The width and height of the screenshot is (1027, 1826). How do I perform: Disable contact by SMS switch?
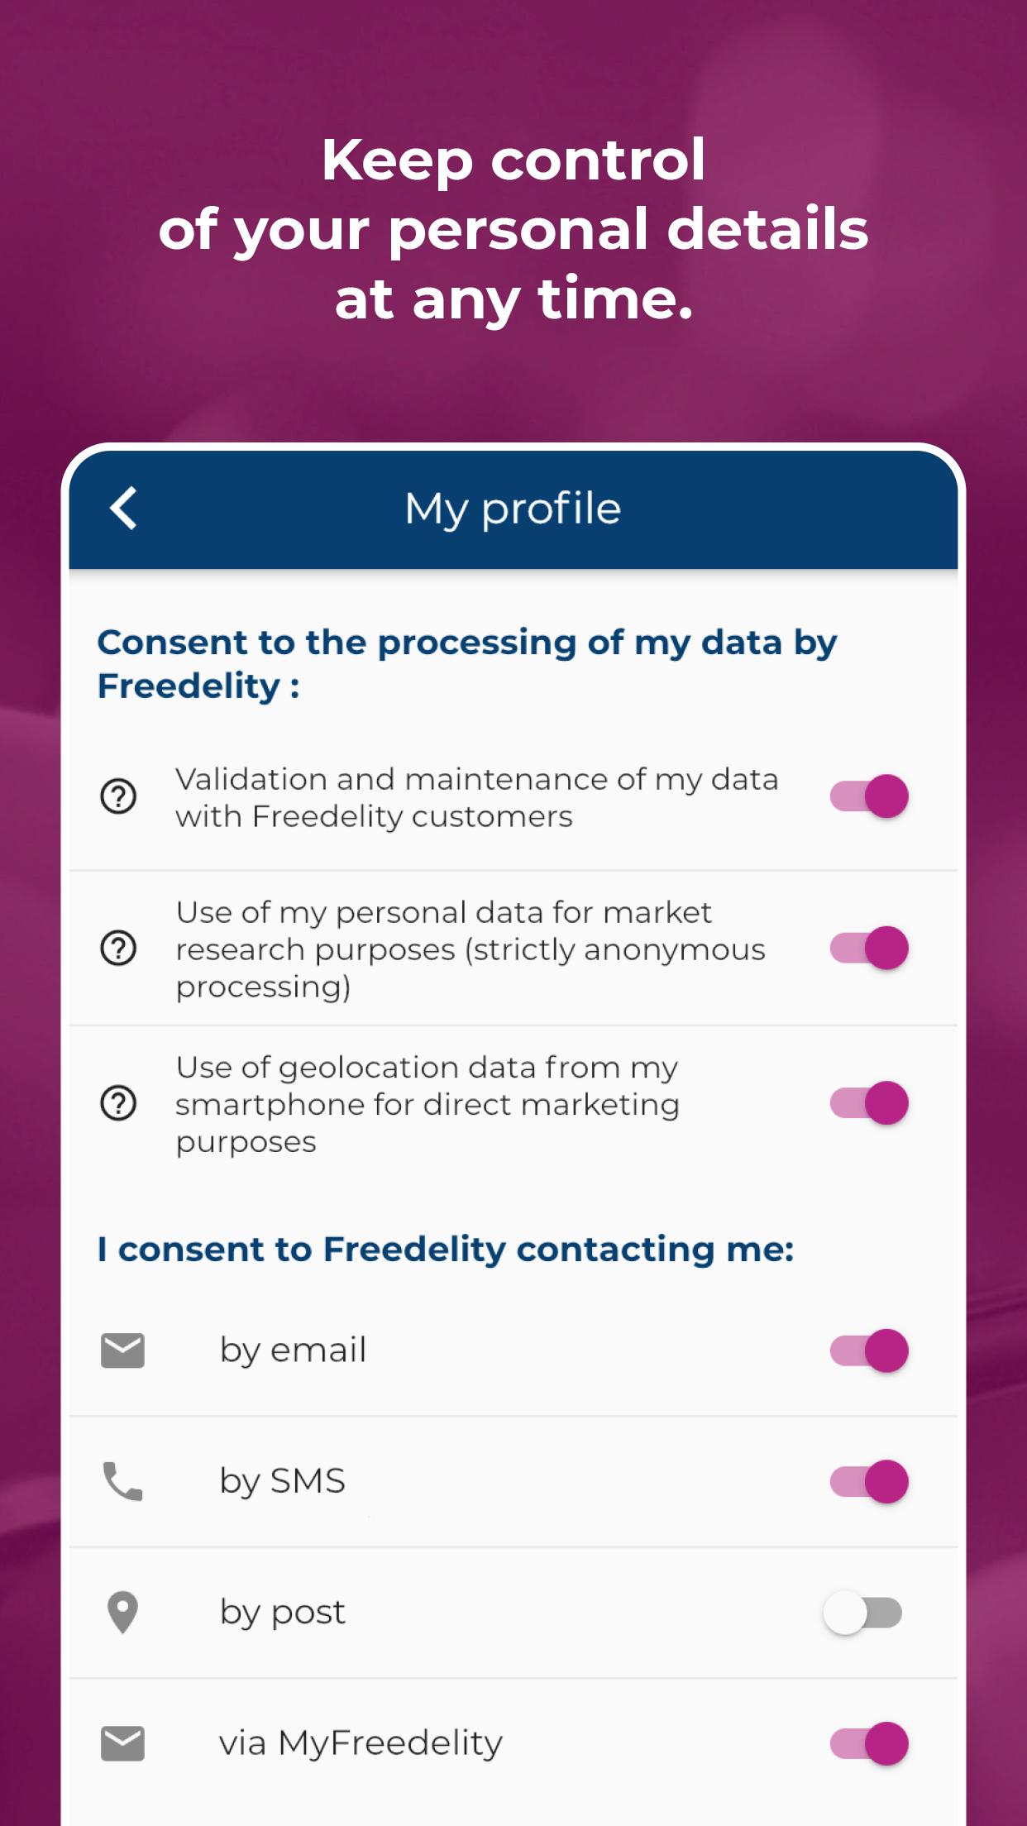click(869, 1481)
